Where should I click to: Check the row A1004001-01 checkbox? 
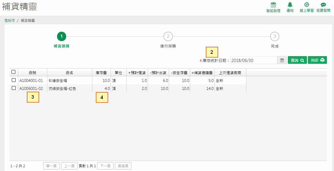(14, 80)
